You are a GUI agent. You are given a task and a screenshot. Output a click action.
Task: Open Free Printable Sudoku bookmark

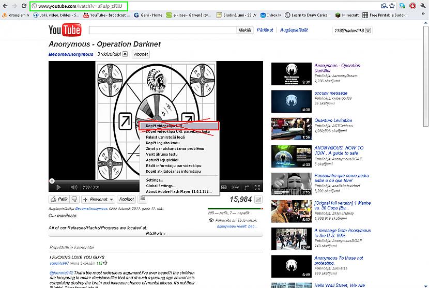pyautogui.click(x=386, y=15)
